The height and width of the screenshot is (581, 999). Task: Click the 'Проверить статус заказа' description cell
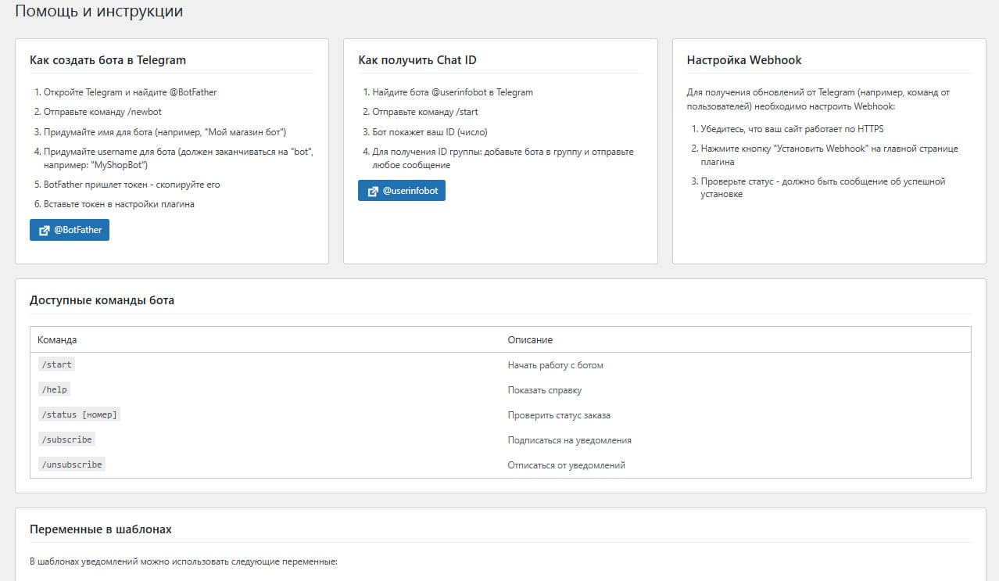point(559,415)
